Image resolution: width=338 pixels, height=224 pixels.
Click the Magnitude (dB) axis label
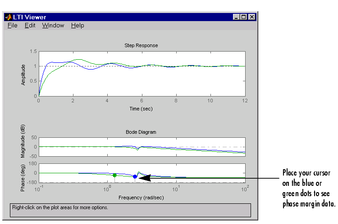(23, 141)
